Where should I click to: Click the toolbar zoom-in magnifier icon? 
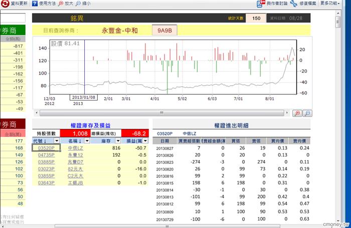(x=61, y=3)
